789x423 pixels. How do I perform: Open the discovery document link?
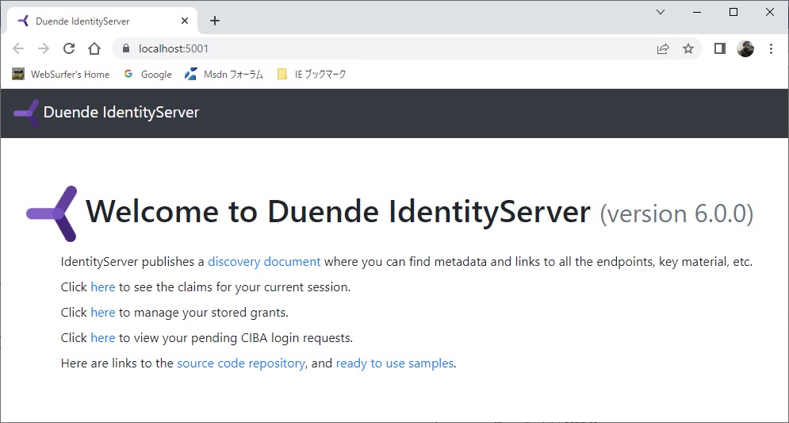pos(264,262)
